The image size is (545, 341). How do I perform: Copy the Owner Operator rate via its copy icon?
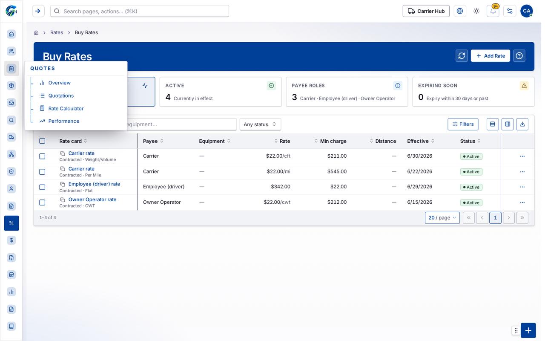tap(63, 200)
